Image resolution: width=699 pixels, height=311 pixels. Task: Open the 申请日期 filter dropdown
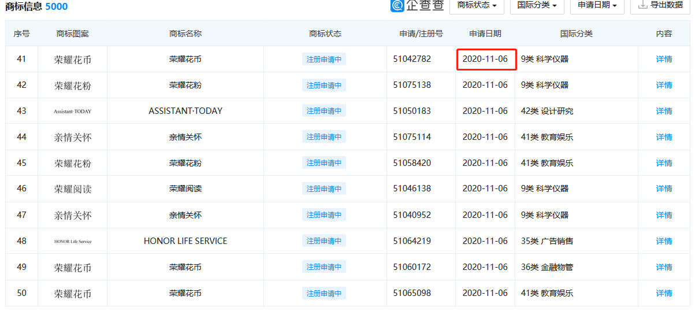pos(597,5)
